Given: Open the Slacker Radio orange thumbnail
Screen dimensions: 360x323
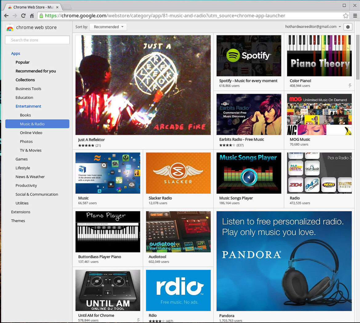Looking at the screenshot, I should tap(178, 173).
